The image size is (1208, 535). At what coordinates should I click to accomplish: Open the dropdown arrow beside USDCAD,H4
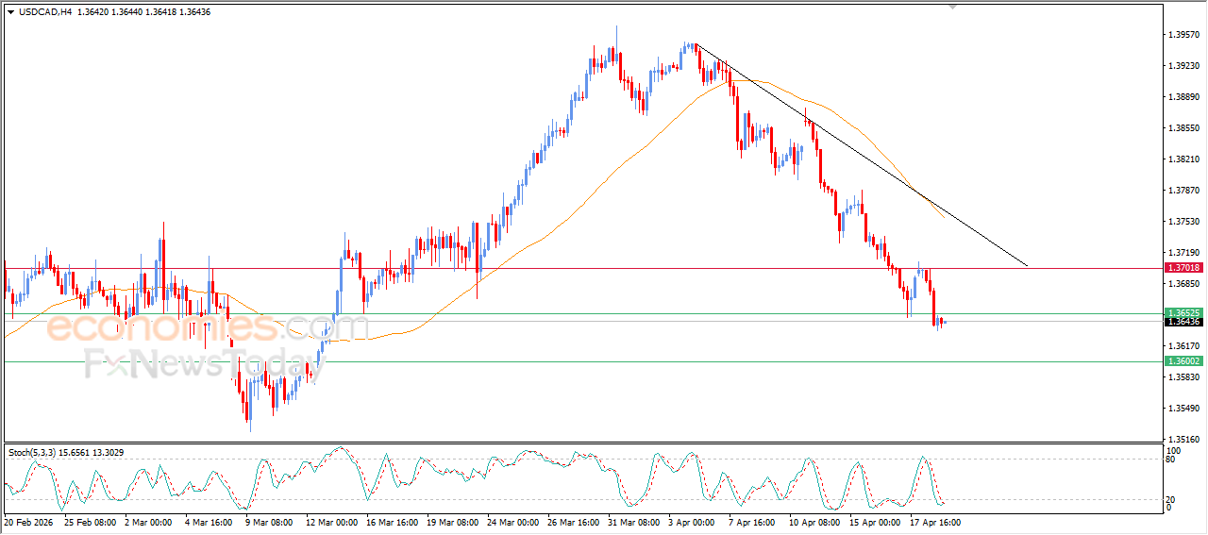(10, 12)
